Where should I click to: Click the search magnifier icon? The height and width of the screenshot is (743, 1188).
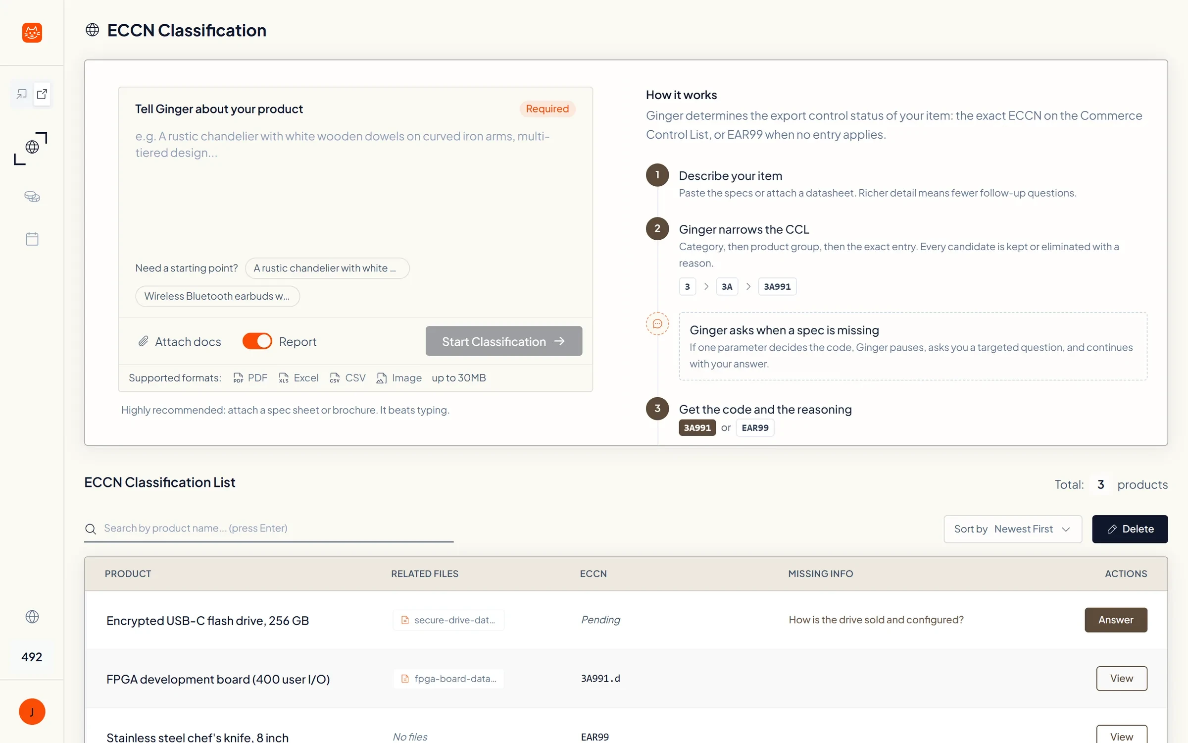click(x=91, y=529)
